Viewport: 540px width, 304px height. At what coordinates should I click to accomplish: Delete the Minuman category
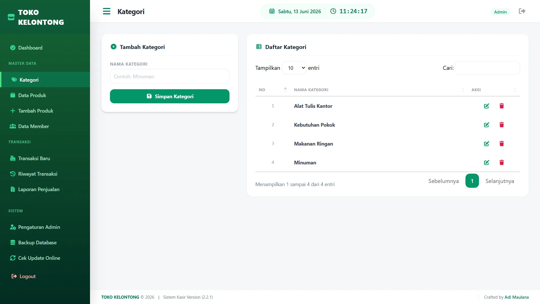[x=501, y=162]
